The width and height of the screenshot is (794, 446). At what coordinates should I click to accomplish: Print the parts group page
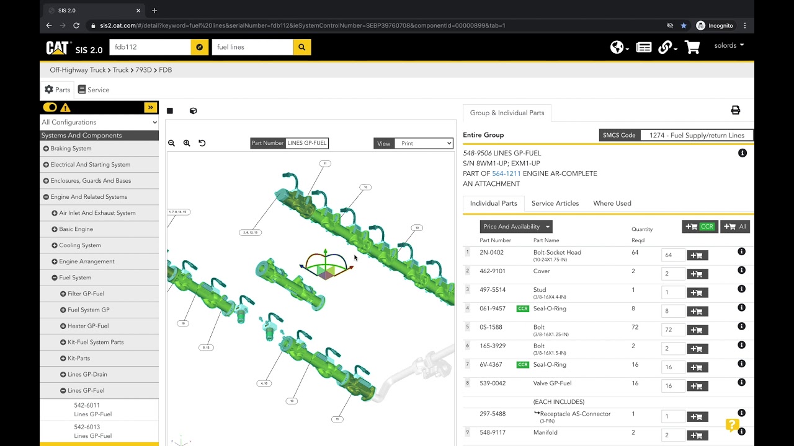coord(736,110)
